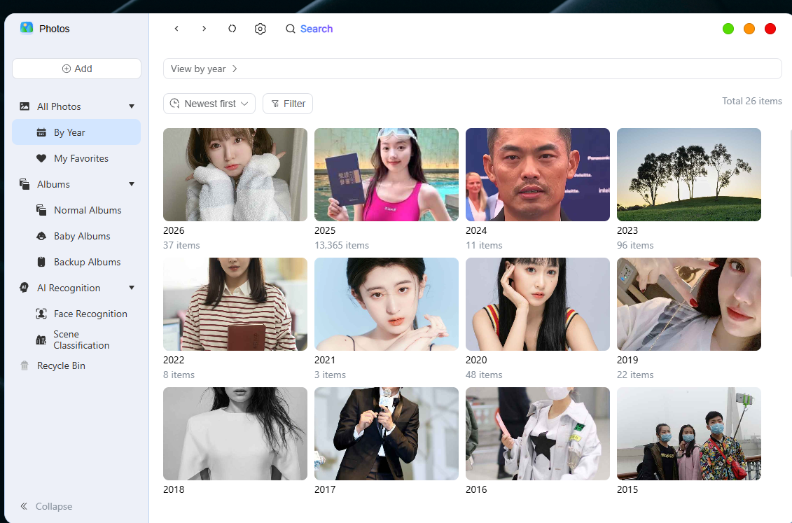Open the 2017 year thumbnail
Screen dimensions: 792x523
click(387, 433)
